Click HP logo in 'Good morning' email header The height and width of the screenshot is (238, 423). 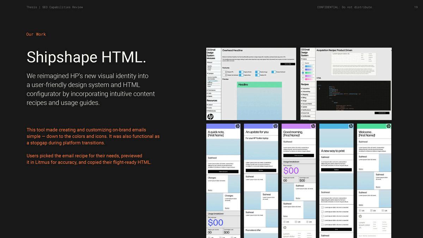tap(313, 126)
